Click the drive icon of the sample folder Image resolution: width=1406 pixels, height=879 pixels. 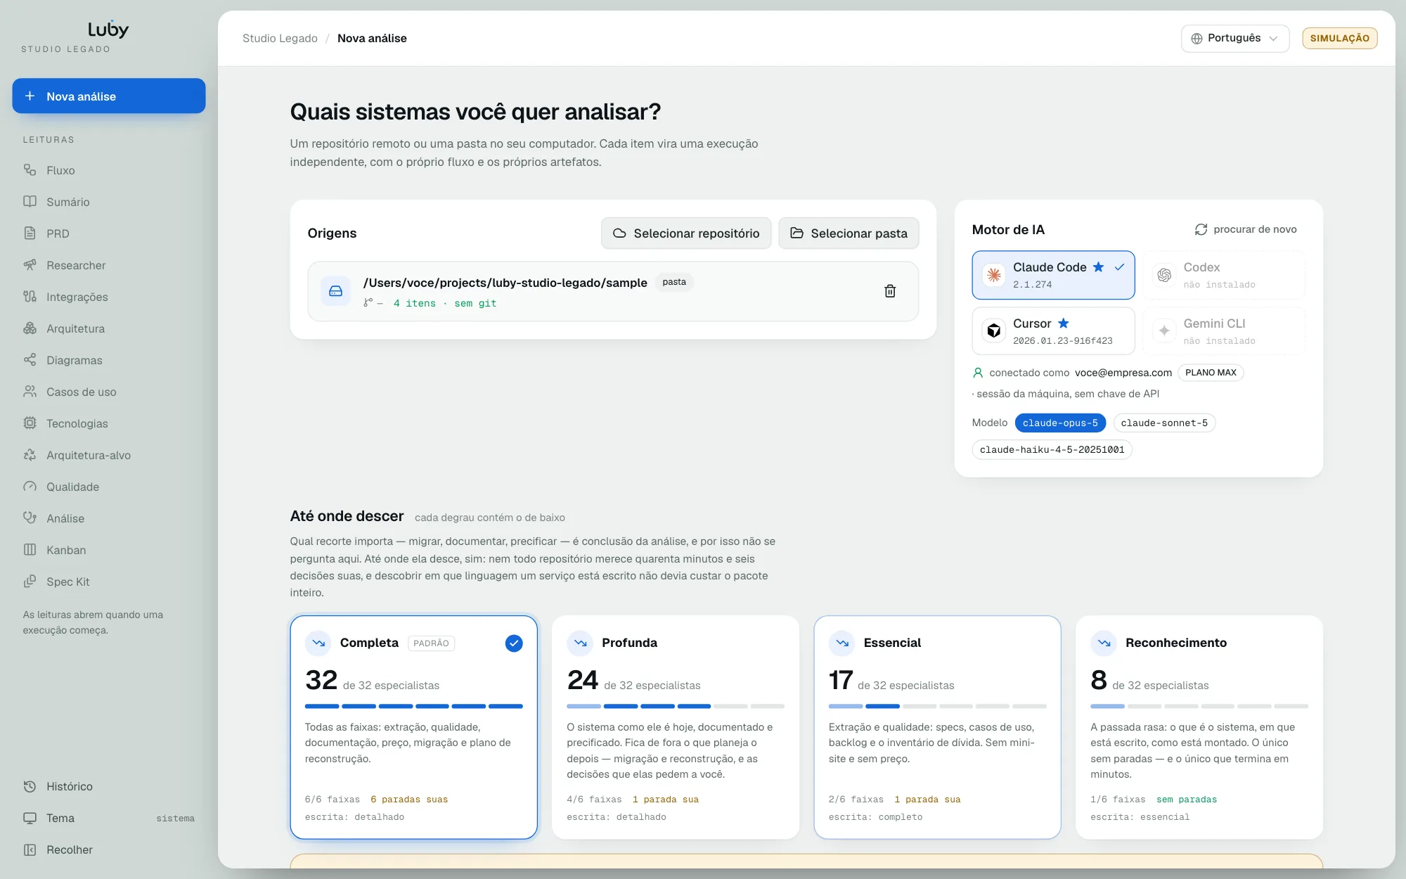[x=336, y=291]
